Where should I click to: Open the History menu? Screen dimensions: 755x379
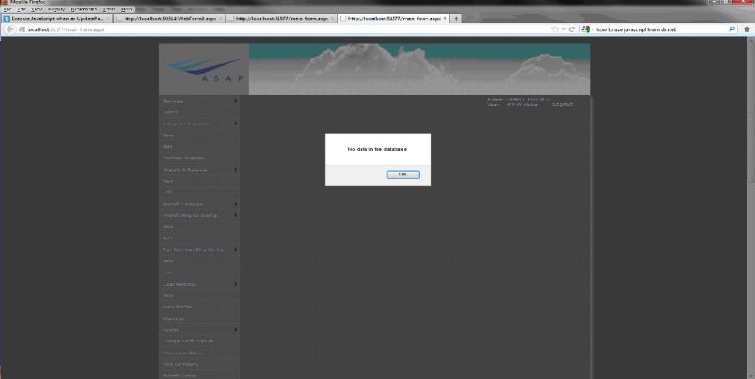(57, 9)
